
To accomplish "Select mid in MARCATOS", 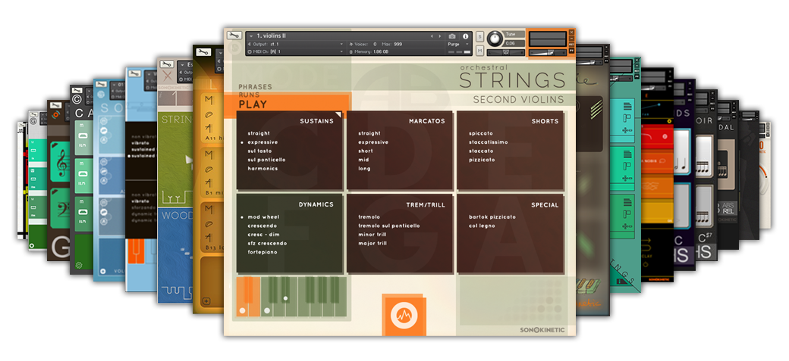I will coord(363,160).
